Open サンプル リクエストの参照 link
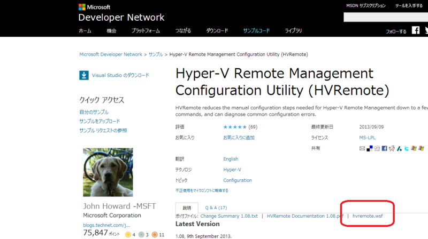Image resolution: width=428 pixels, height=239 pixels. pos(103,130)
